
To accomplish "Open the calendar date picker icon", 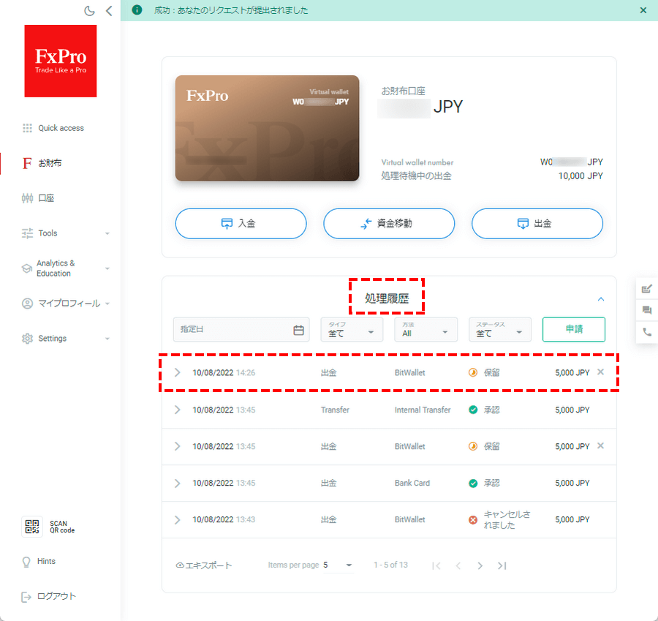I will point(298,330).
